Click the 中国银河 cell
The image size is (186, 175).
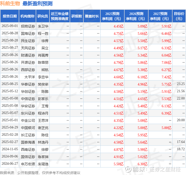(x=28, y=128)
